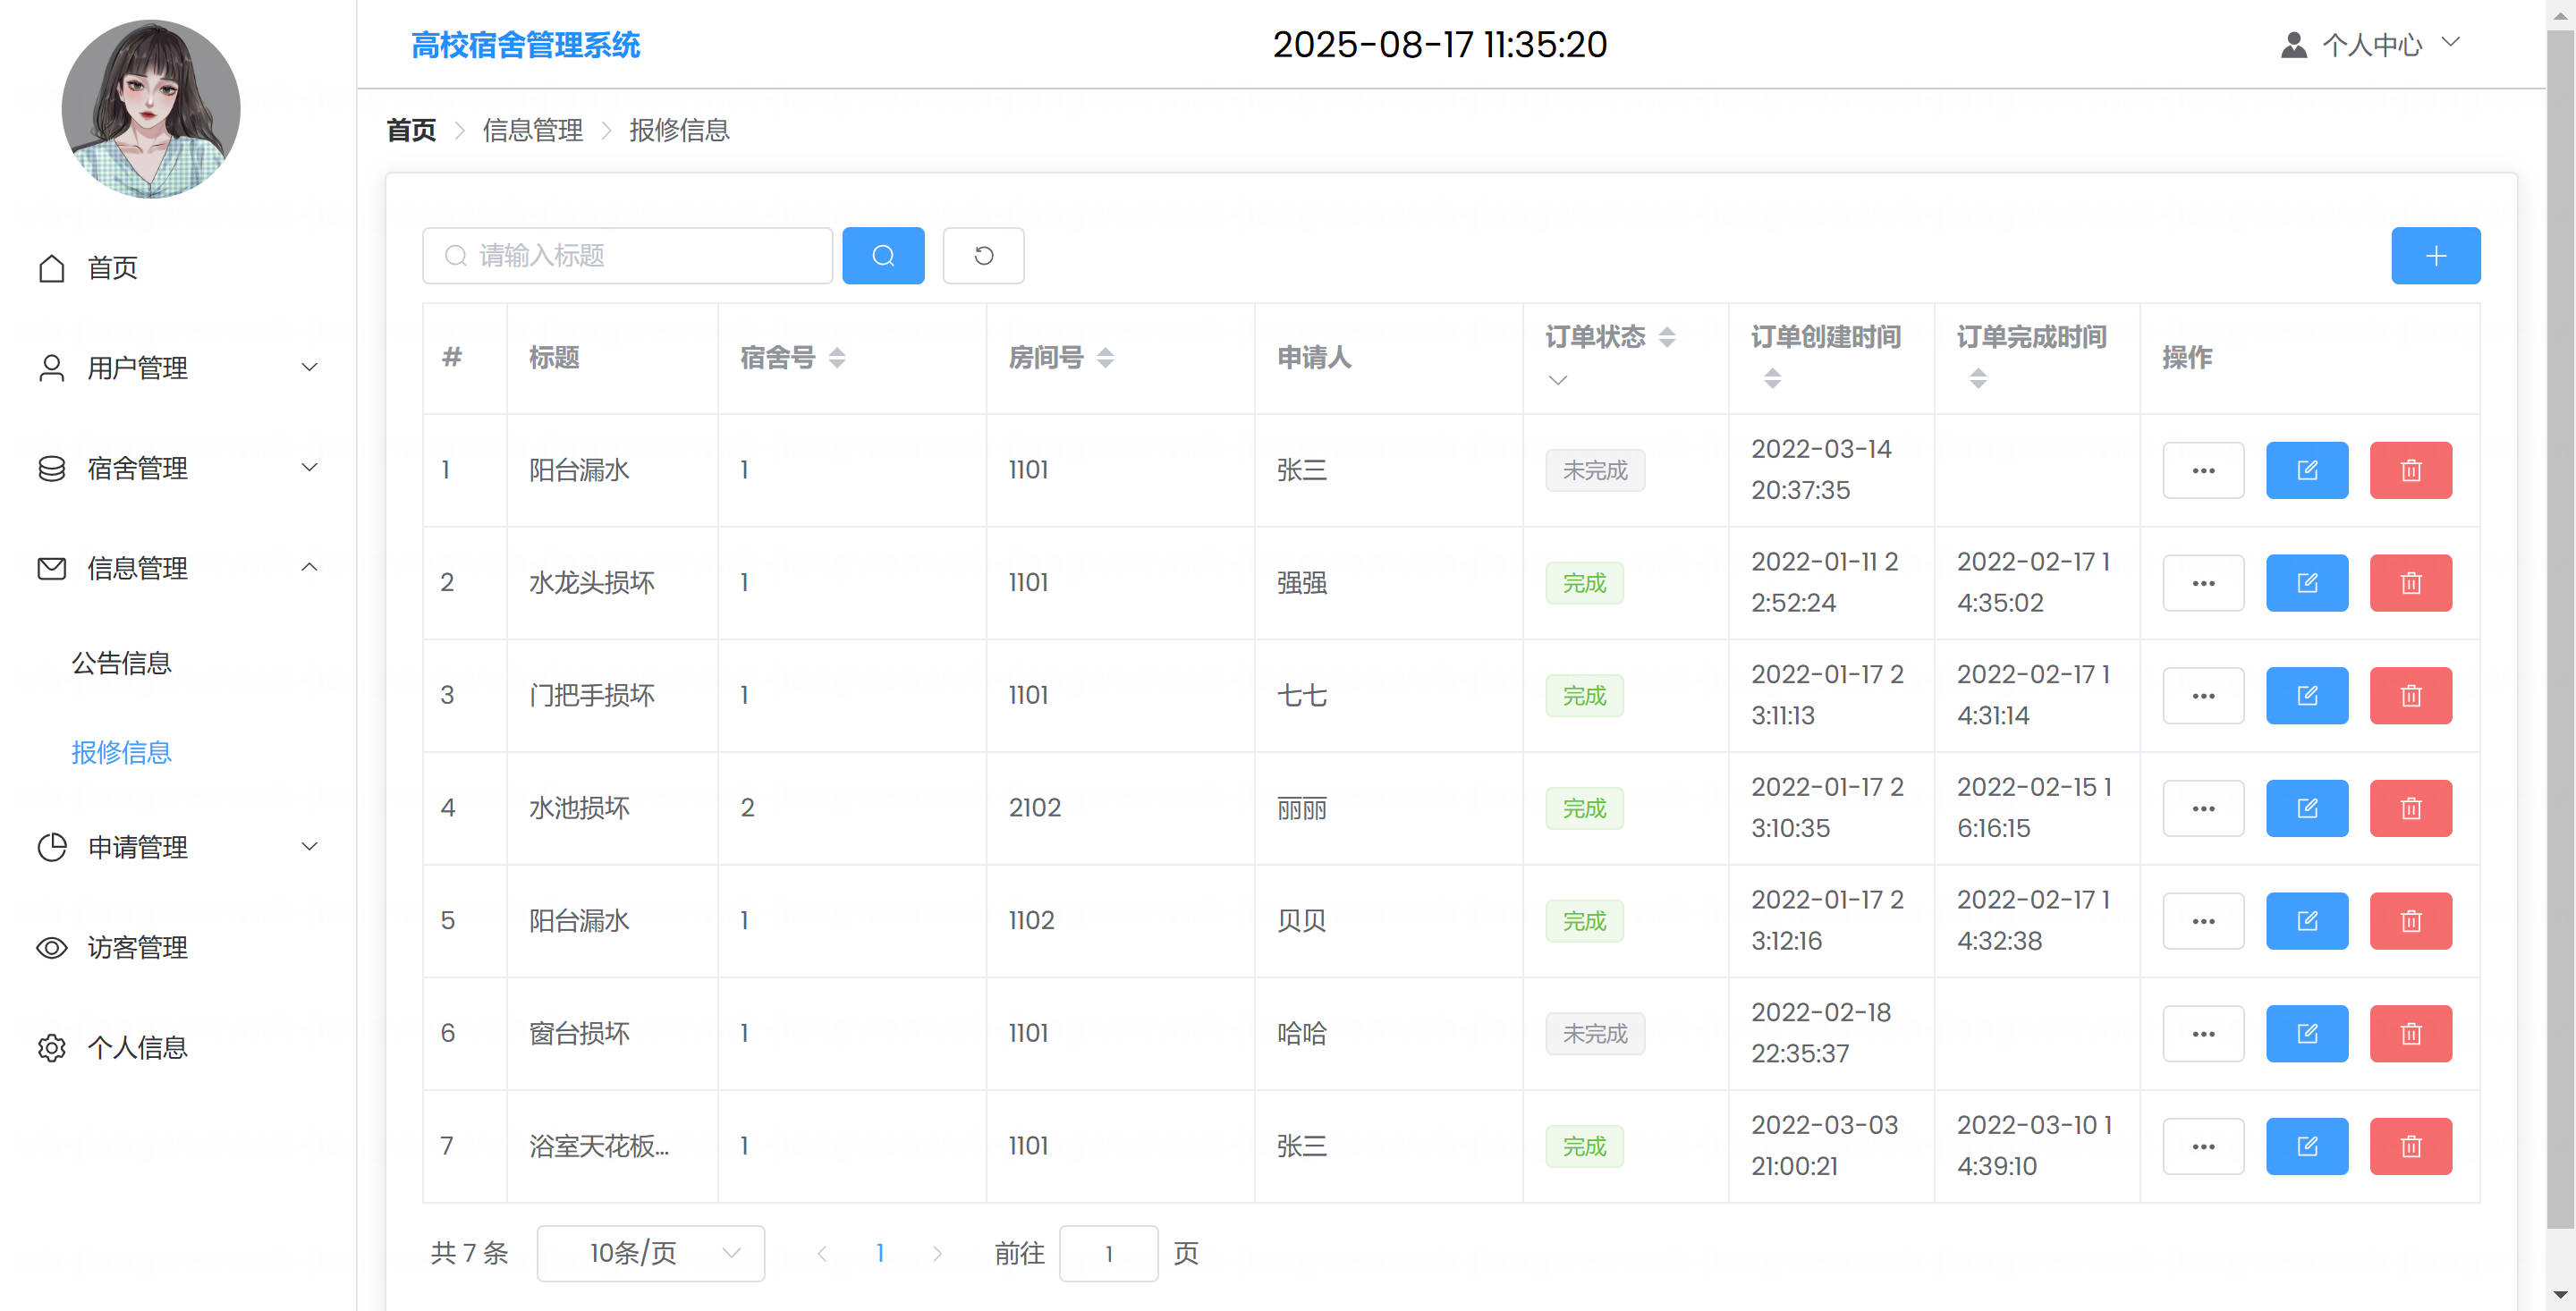Click the refresh reset icon button

(983, 256)
